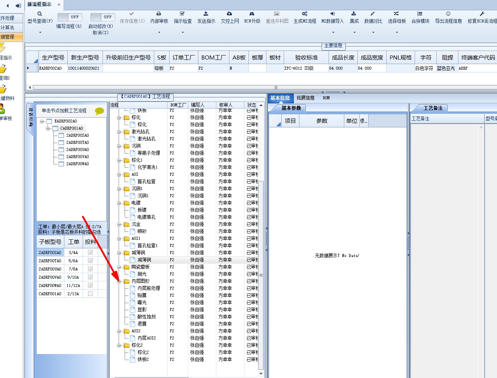Viewport: 497px width, 378px height.
Task: Click the 10011400020621 cell
Action: (x=85, y=68)
